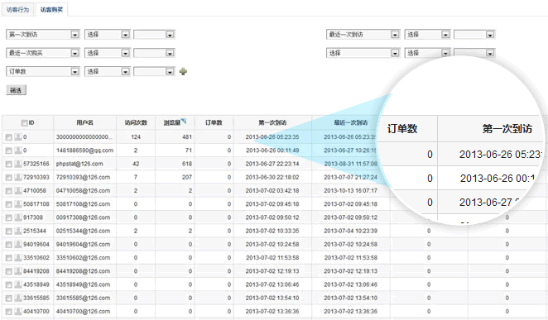The height and width of the screenshot is (320, 548).
Task: Select the checkbox for the 02515344@126.com row
Action: click(x=9, y=232)
